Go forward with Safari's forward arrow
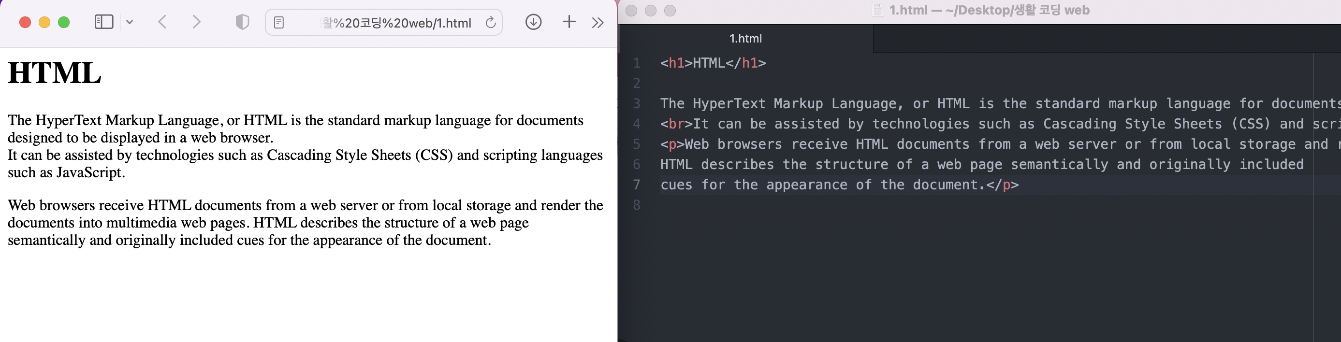The height and width of the screenshot is (342, 1341). coord(196,22)
